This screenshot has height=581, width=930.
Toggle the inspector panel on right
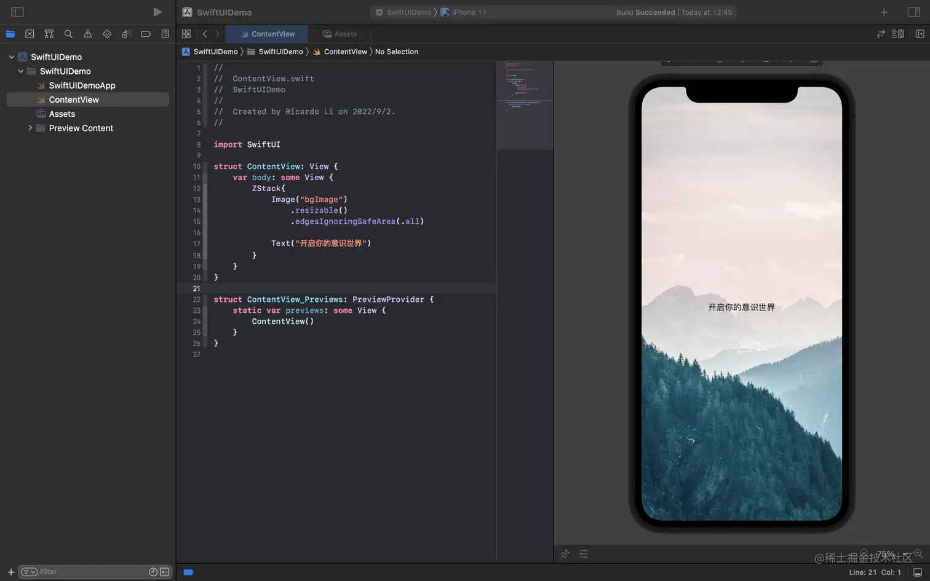[914, 12]
